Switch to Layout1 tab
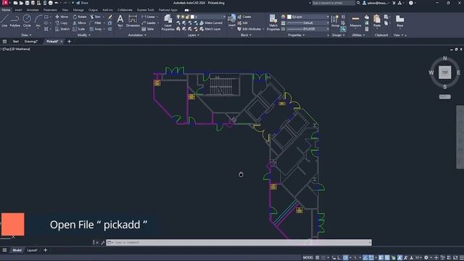 pos(32,250)
